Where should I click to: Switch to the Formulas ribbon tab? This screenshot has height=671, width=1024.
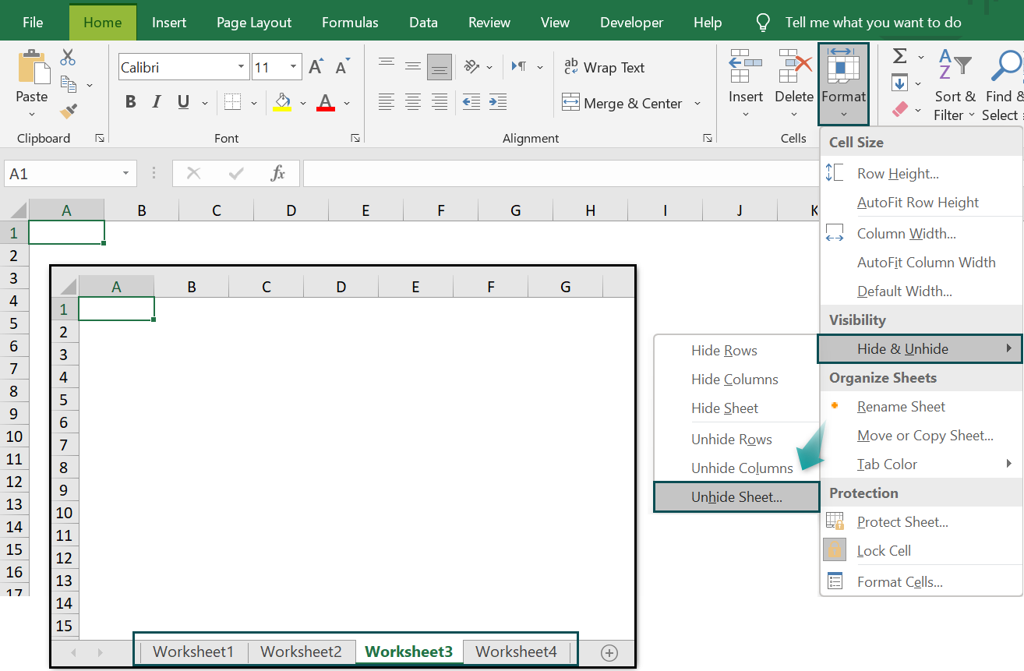point(349,22)
